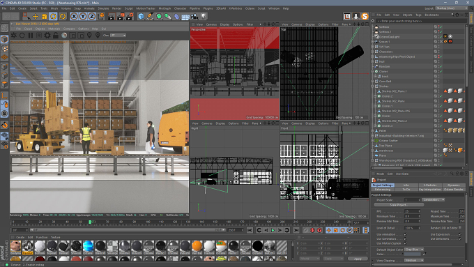This screenshot has width=474, height=267.
Task: Restart Octane render with refresh icon
Action: (22, 36)
